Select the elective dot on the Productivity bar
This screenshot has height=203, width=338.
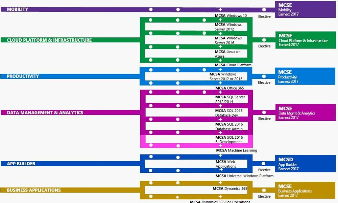[x=264, y=76]
